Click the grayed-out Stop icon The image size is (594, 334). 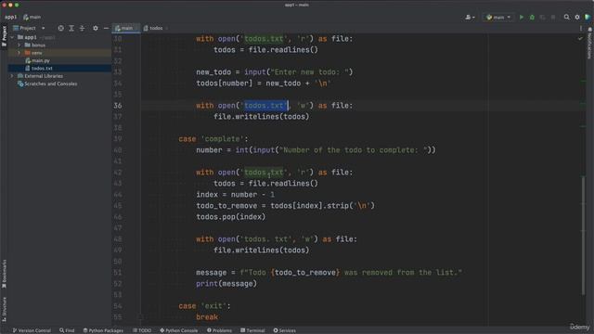pyautogui.click(x=553, y=17)
